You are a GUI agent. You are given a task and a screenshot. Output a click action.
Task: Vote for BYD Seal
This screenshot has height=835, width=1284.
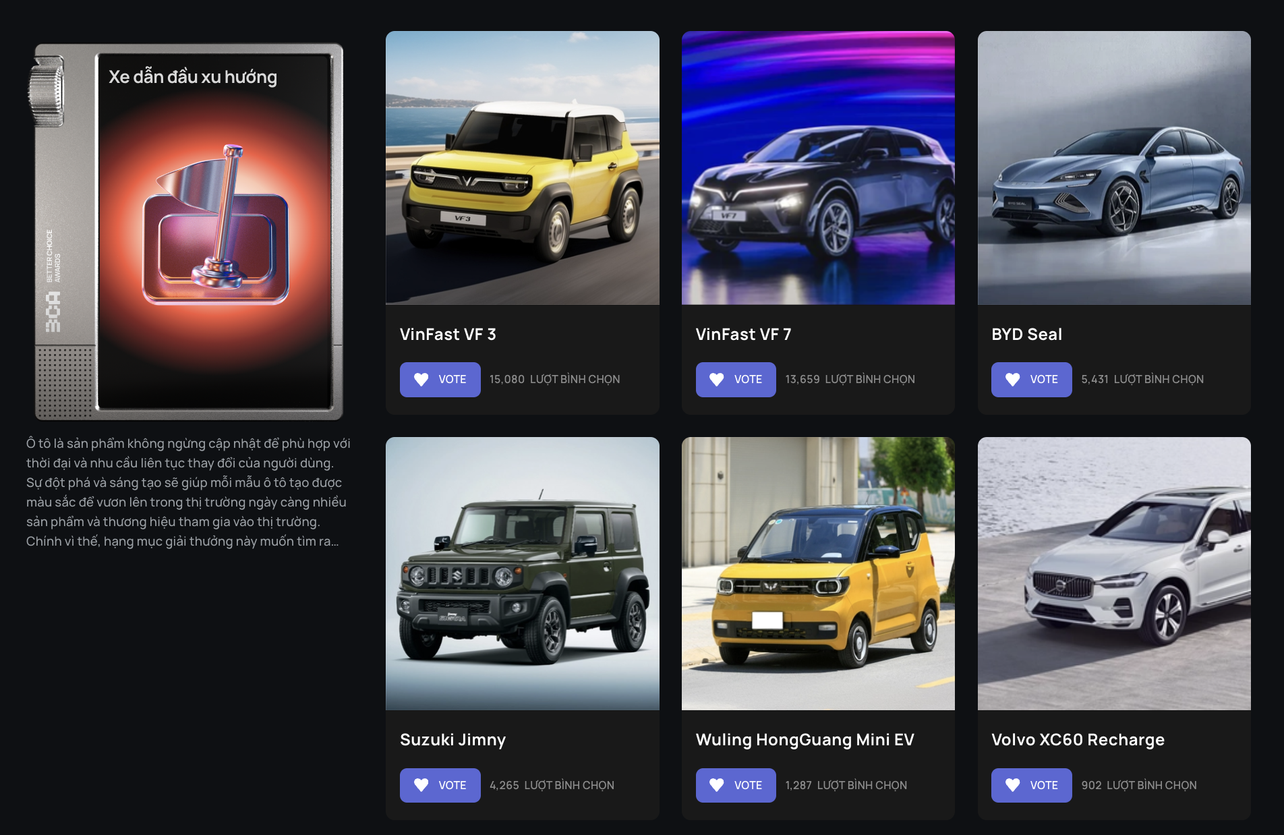click(x=1031, y=380)
